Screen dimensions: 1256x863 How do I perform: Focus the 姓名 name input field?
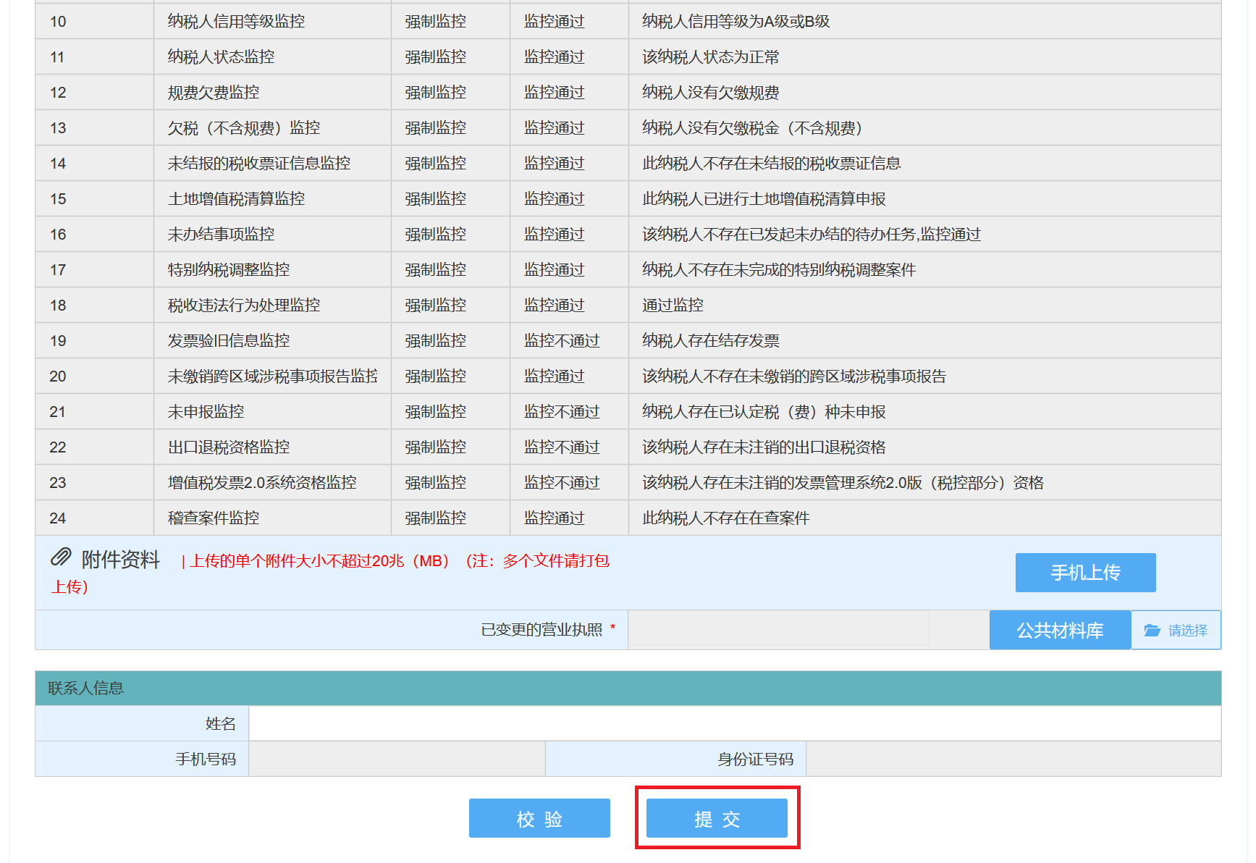735,723
